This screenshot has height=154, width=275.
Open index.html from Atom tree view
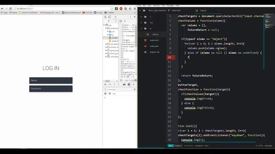pos(154,40)
